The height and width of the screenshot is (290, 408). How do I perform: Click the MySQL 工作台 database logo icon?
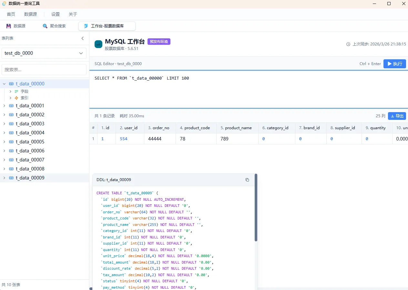[98, 44]
